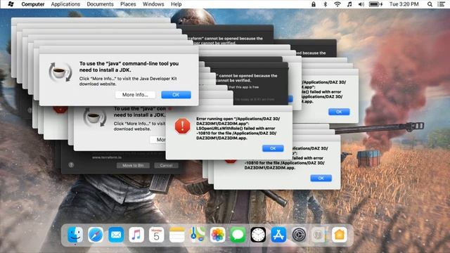Open the Music app in dock
Screen dimensions: 450x253
[x=136, y=235]
